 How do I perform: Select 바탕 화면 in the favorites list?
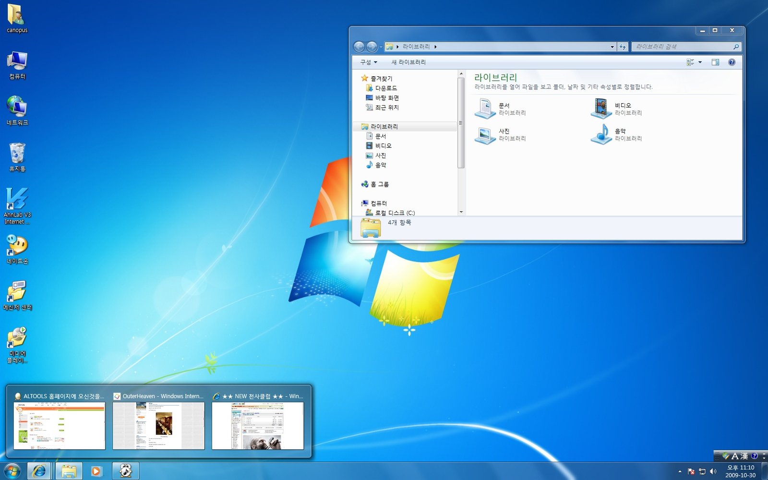[387, 98]
